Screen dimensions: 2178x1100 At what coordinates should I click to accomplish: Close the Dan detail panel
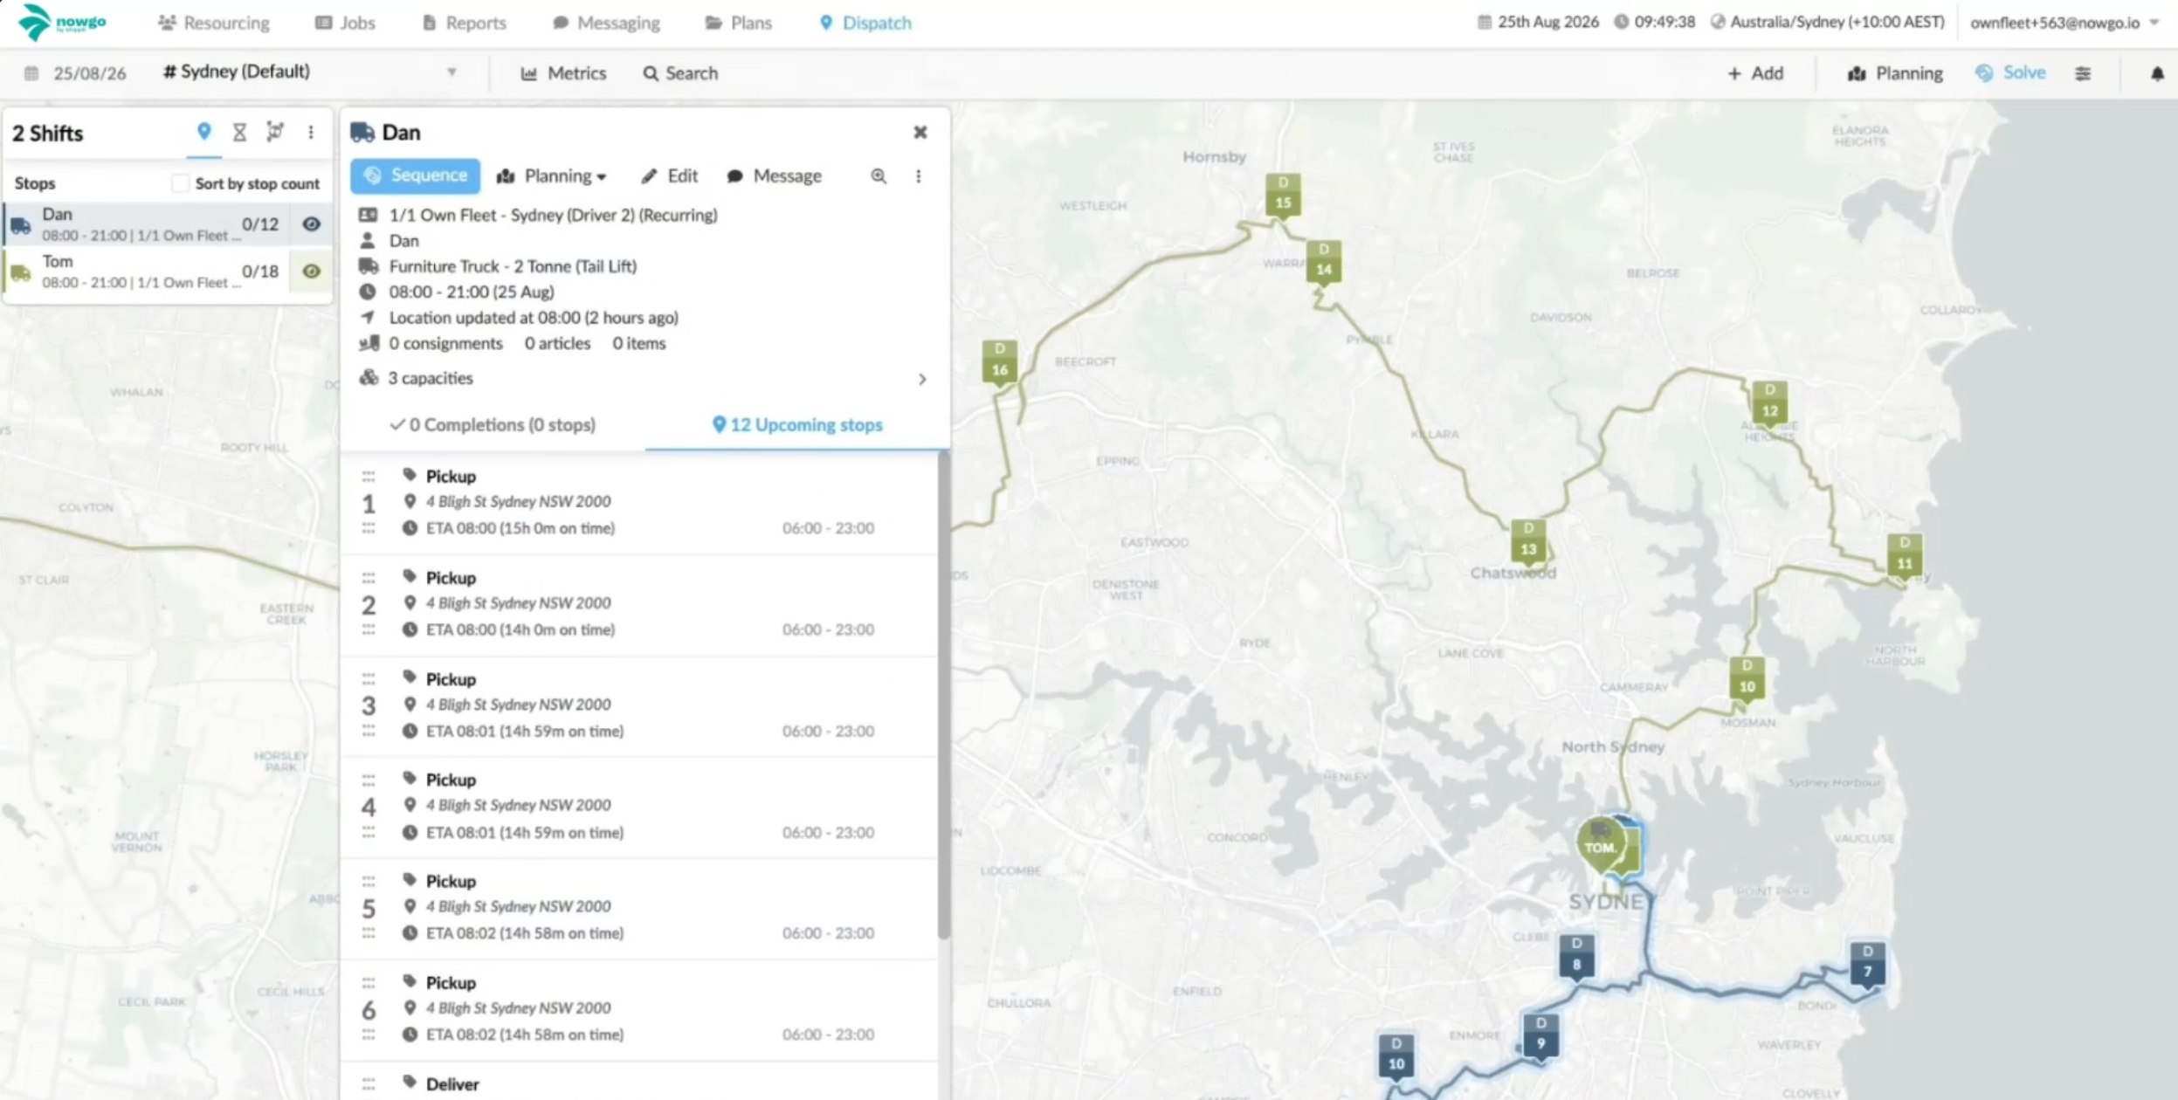[920, 133]
